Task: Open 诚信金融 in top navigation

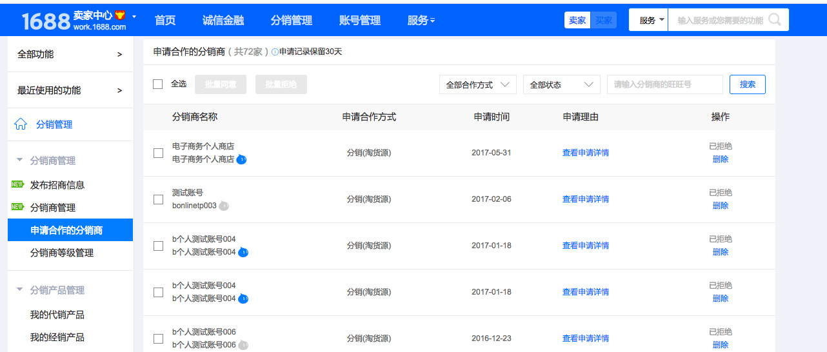Action: 223,21
